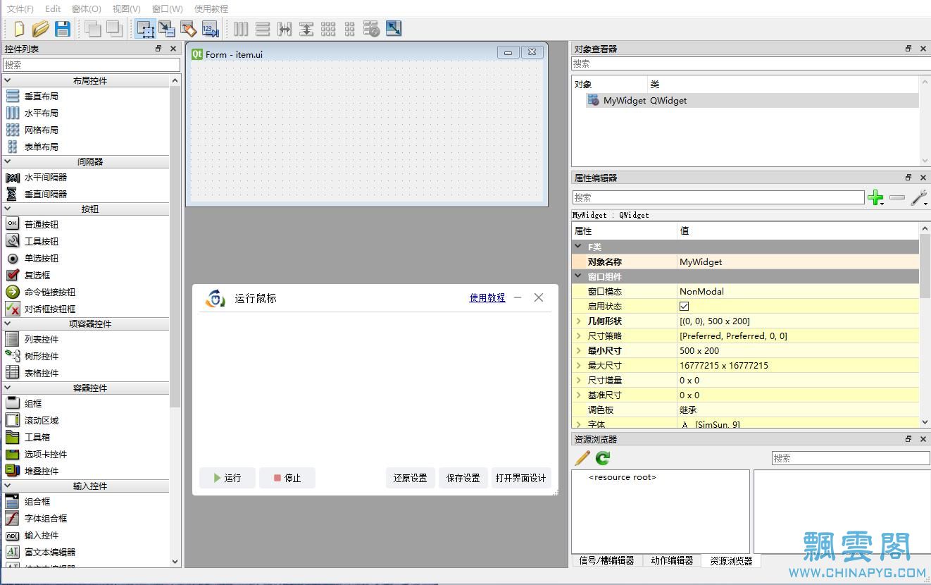The height and width of the screenshot is (585, 931).
Task: Expand the 最小尺寸 property
Action: point(579,350)
